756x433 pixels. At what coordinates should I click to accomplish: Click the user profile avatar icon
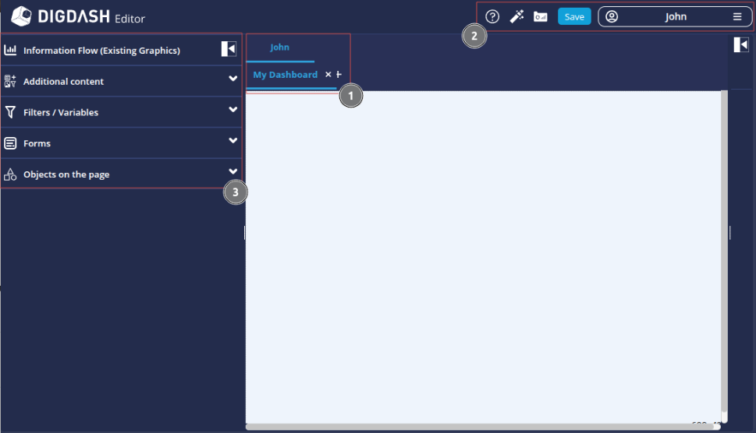tap(612, 17)
